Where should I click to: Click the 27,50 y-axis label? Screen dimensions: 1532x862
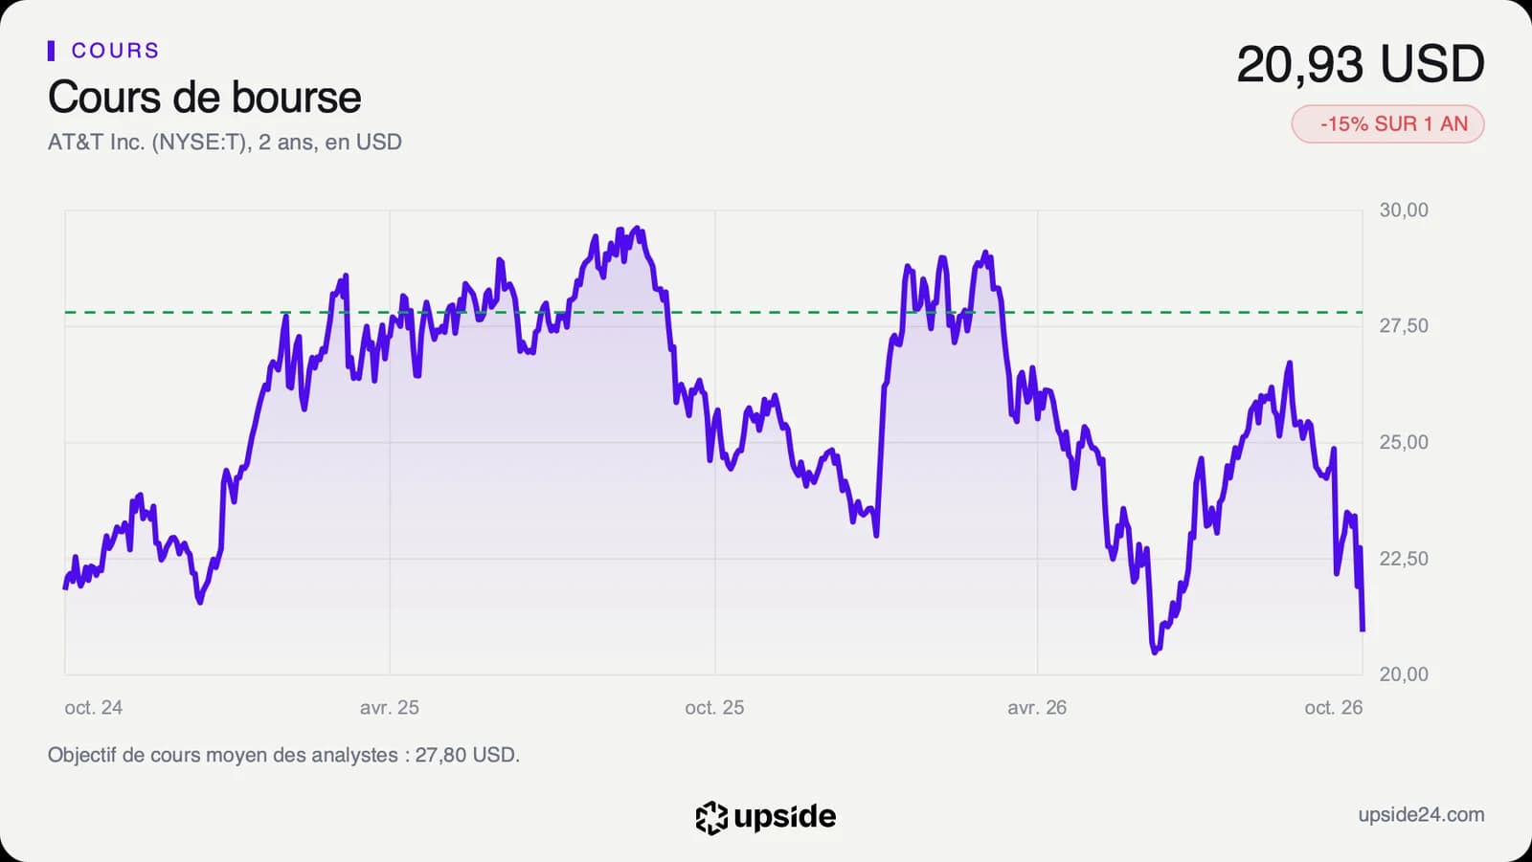pos(1404,326)
